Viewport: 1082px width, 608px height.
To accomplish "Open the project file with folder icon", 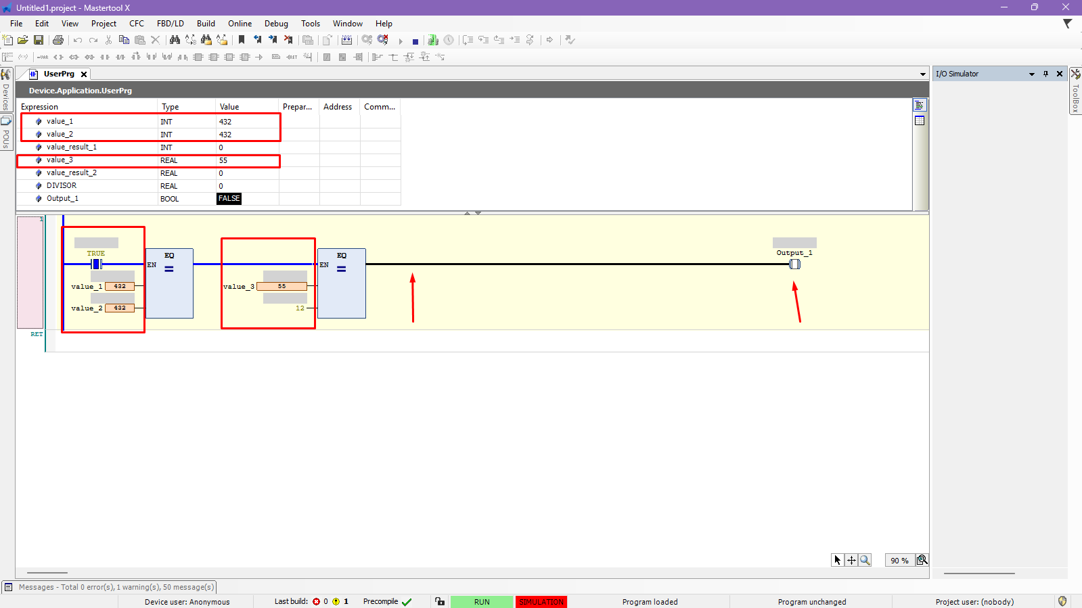I will pyautogui.click(x=23, y=41).
